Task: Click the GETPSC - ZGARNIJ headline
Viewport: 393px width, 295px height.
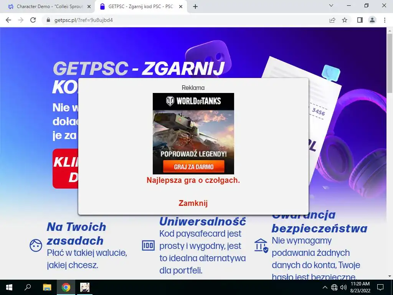Action: point(139,68)
